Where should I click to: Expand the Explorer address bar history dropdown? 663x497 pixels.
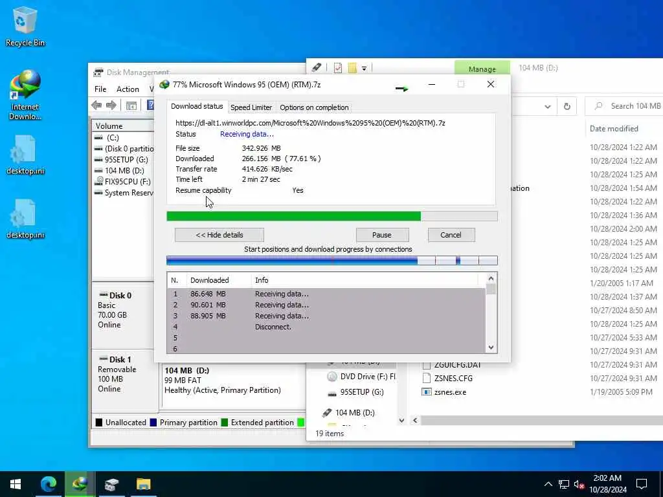[x=548, y=107]
